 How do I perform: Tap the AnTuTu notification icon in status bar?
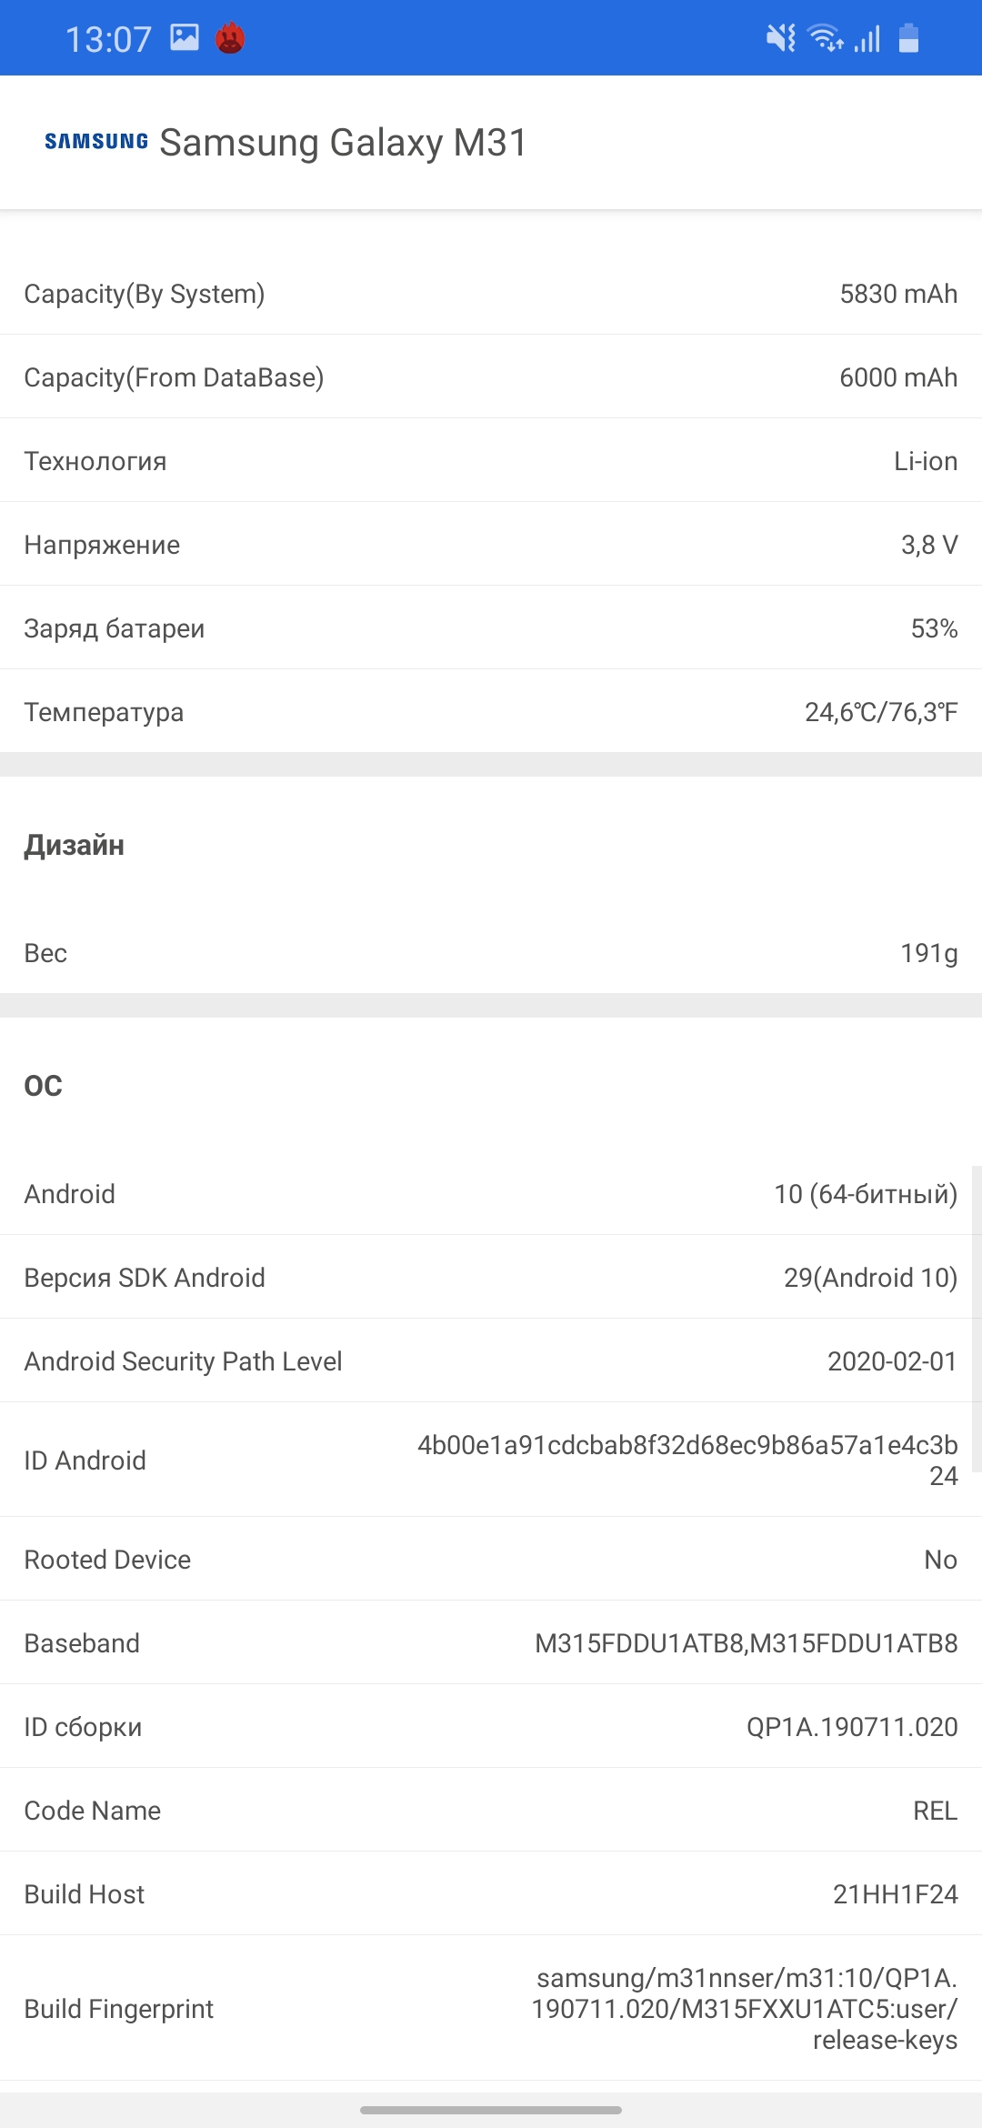tap(230, 38)
